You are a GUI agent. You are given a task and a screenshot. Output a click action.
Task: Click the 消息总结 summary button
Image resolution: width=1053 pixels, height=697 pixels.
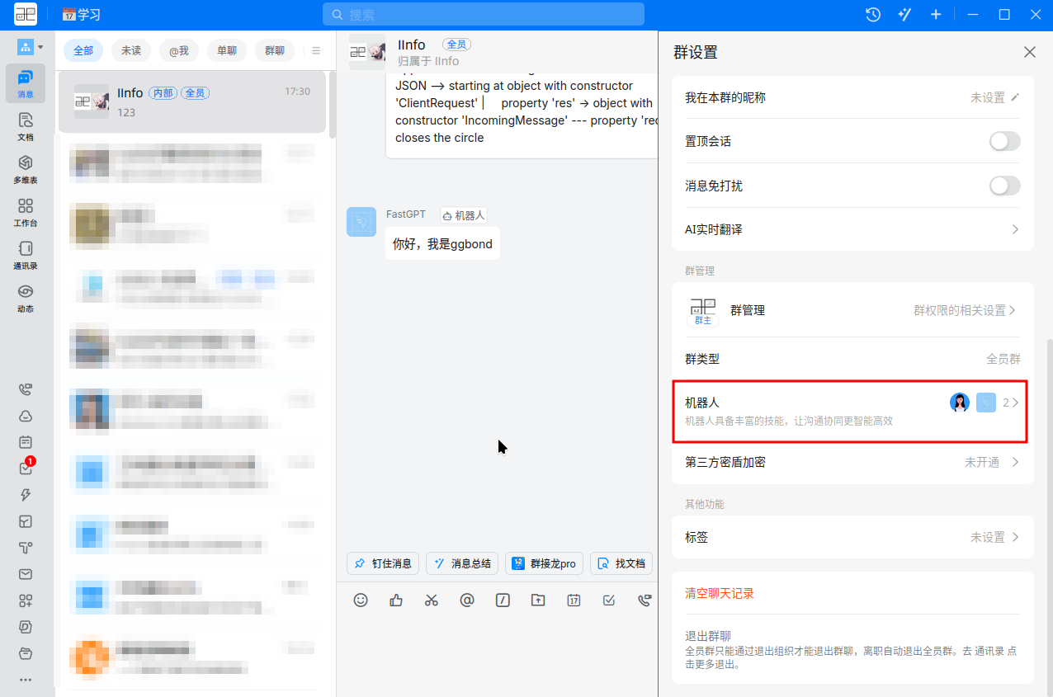pyautogui.click(x=461, y=563)
